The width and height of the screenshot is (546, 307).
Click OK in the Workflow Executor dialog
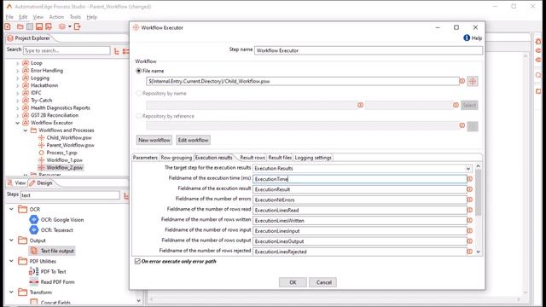pyautogui.click(x=293, y=282)
